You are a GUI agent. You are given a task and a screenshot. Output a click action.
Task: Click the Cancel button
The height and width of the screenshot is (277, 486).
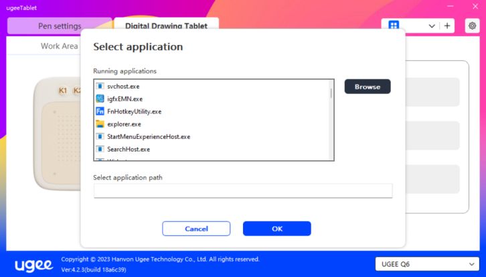[196, 229]
